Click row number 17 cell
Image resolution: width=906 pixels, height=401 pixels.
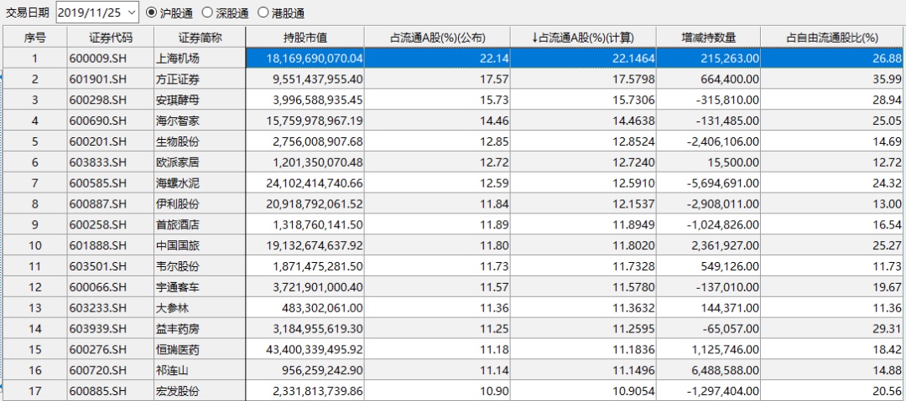[x=35, y=391]
